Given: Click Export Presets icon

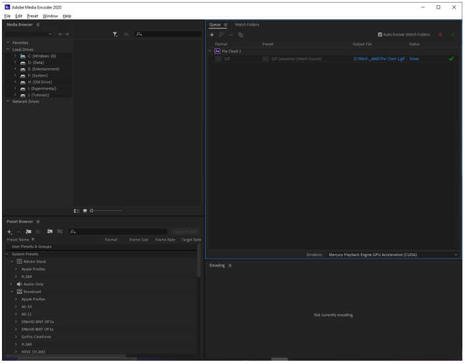Looking at the screenshot, I should point(60,232).
